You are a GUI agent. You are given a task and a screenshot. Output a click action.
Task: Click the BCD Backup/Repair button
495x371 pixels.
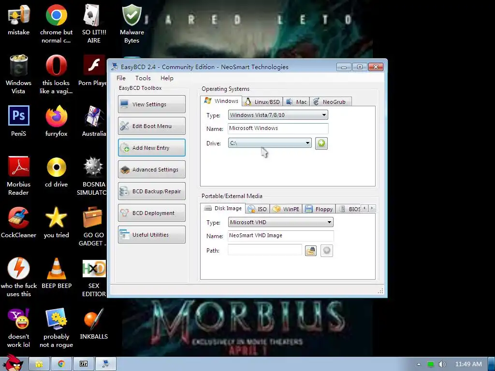coord(152,191)
